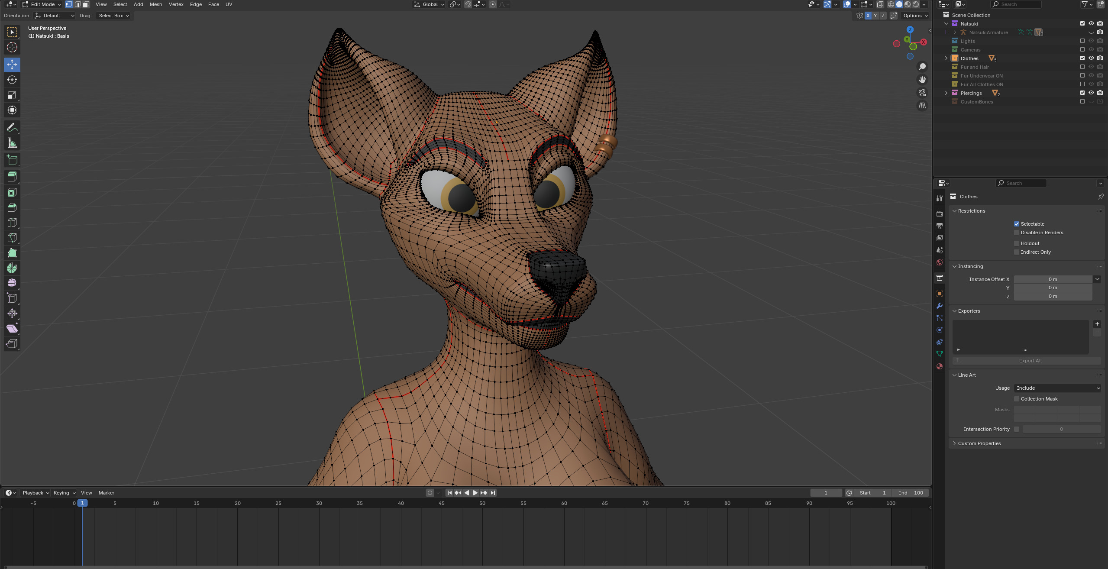The width and height of the screenshot is (1108, 569).
Task: Toggle X axis mirror button
Action: coord(868,16)
